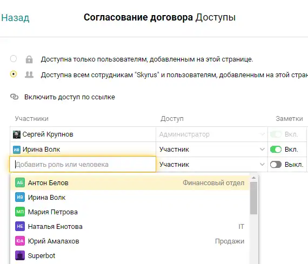Choose Ирина Волк from the suggestions list
The height and width of the screenshot is (264, 308).
[130, 197]
